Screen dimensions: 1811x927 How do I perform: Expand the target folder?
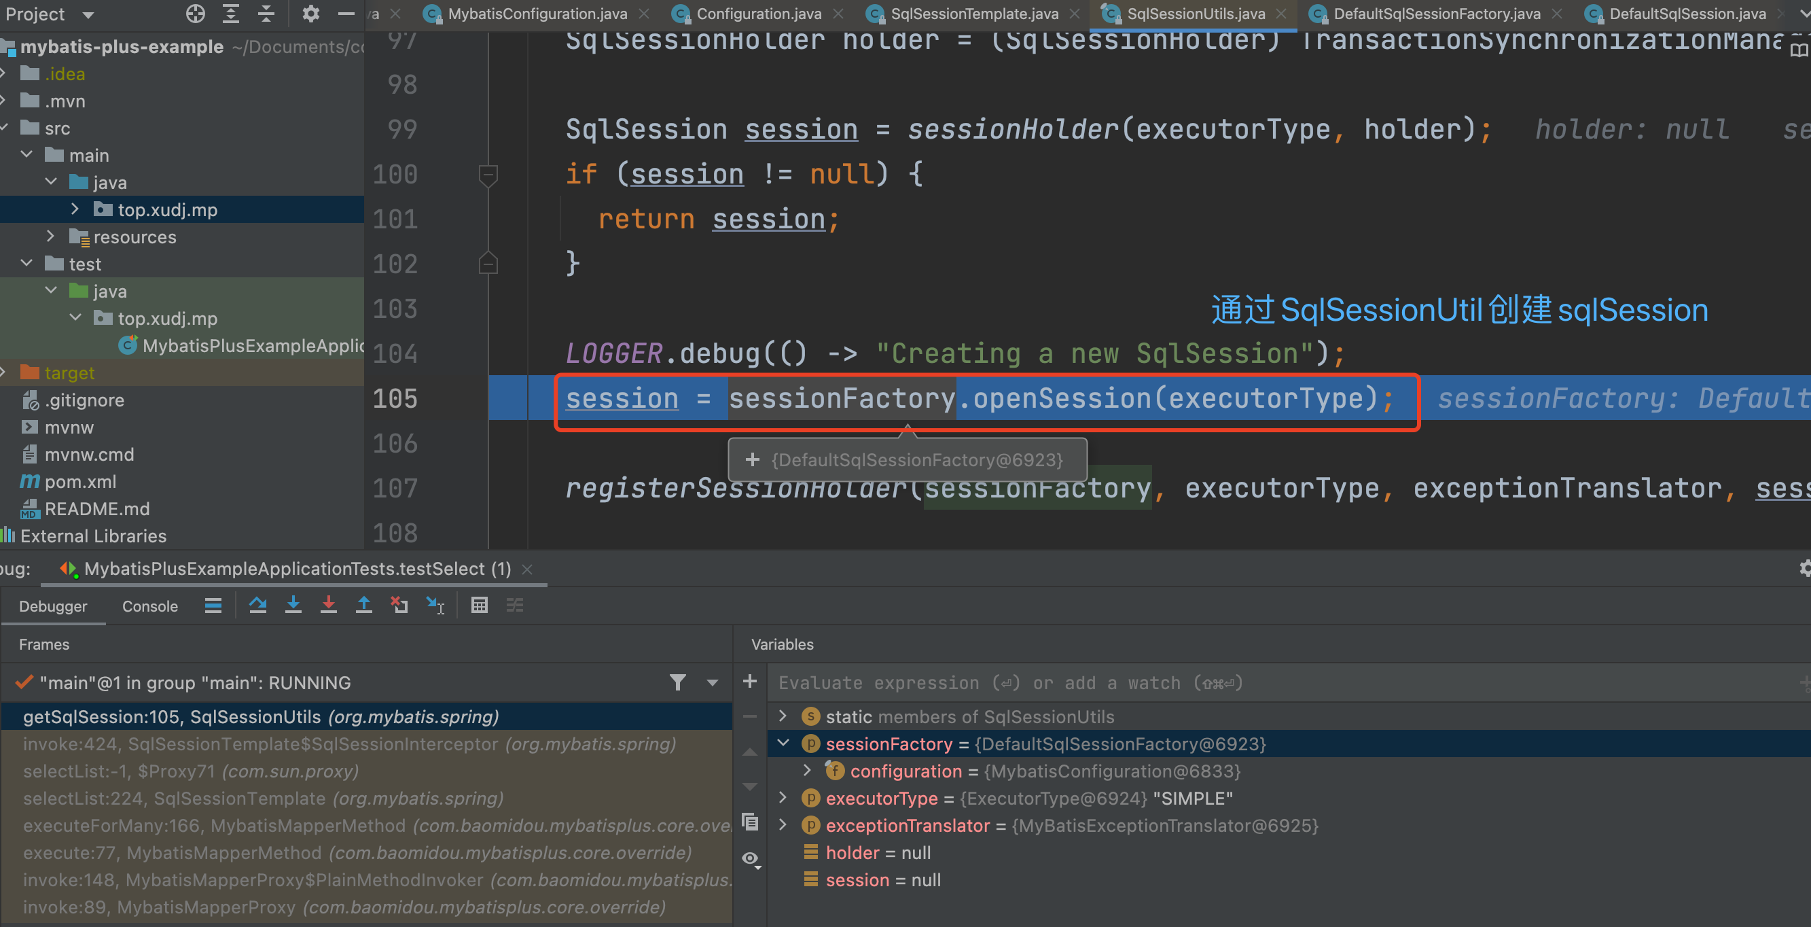click(4, 372)
